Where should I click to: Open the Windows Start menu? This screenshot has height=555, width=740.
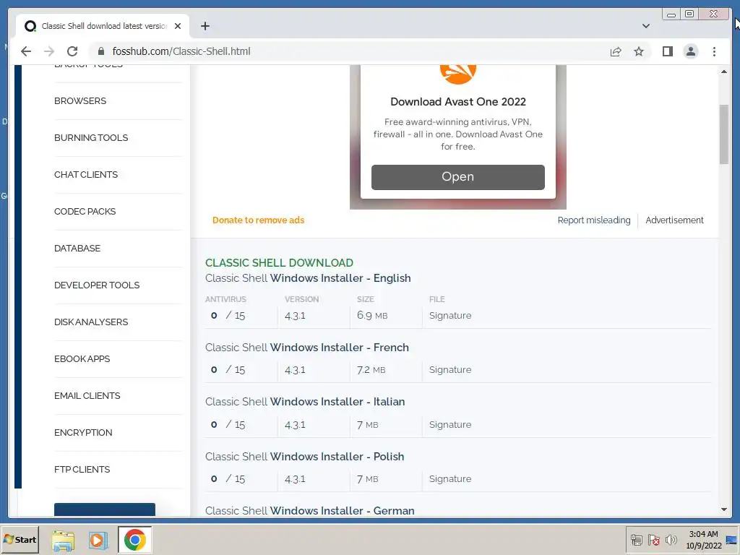pyautogui.click(x=20, y=539)
